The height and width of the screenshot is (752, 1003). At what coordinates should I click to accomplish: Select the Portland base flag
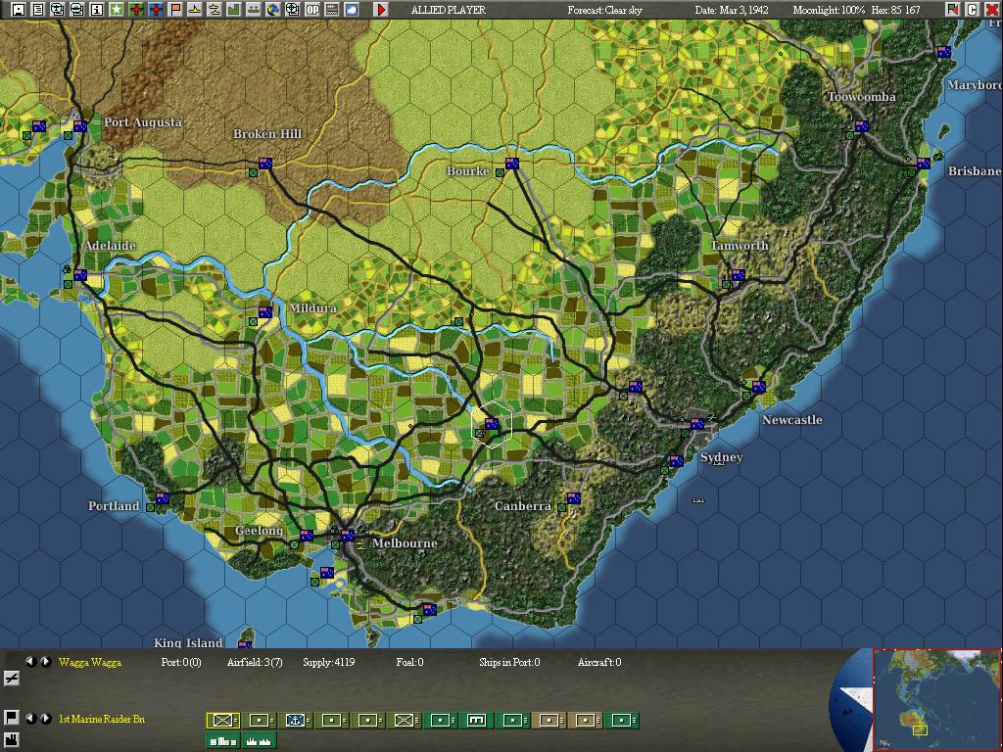pos(164,498)
